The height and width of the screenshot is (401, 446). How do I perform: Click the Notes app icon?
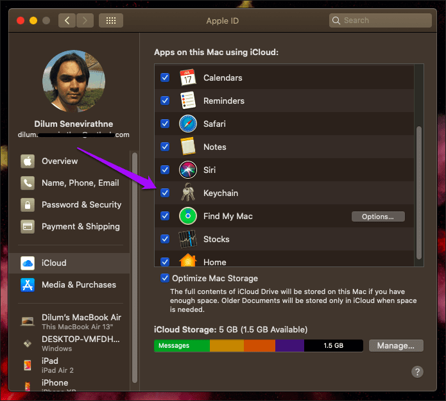coord(188,147)
